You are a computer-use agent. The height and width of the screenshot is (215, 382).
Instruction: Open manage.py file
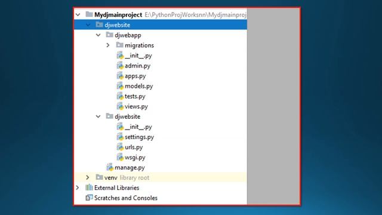point(130,168)
